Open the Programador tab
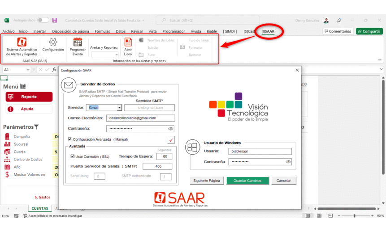 coord(173,31)
